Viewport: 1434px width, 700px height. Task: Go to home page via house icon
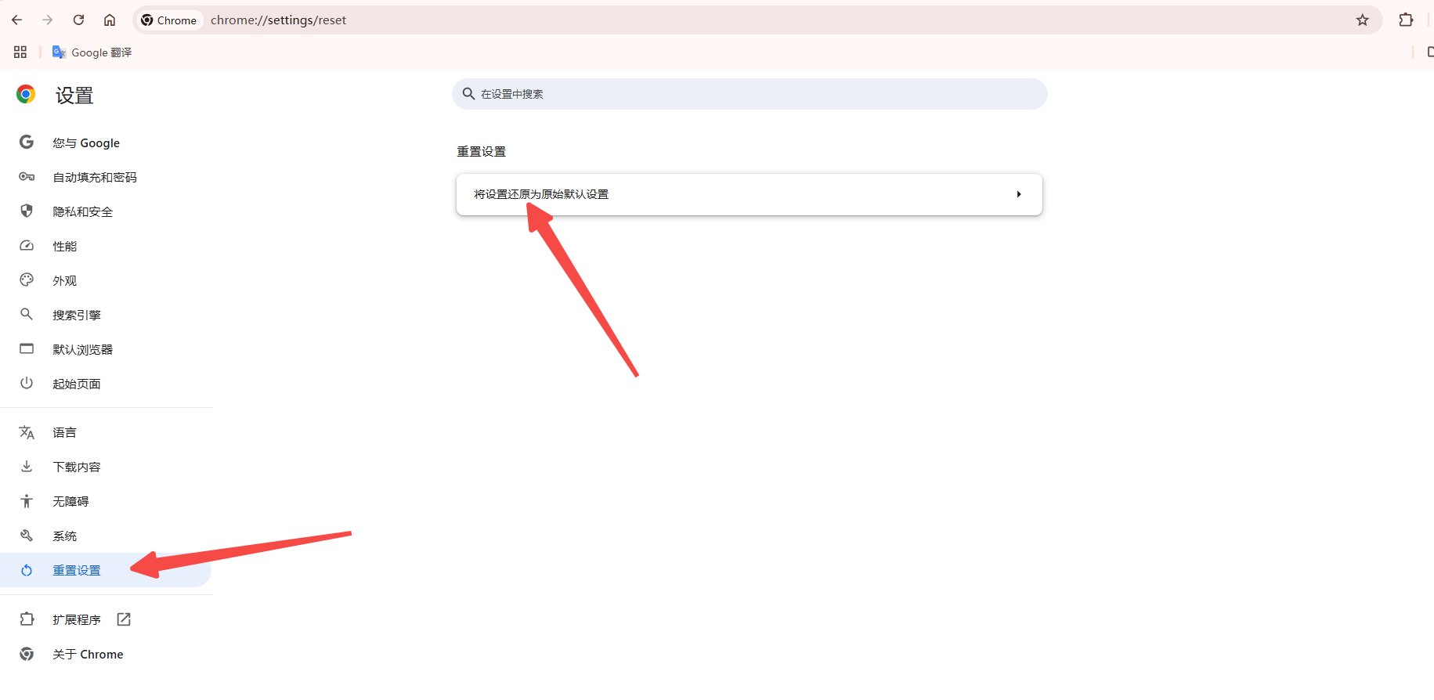pos(110,20)
